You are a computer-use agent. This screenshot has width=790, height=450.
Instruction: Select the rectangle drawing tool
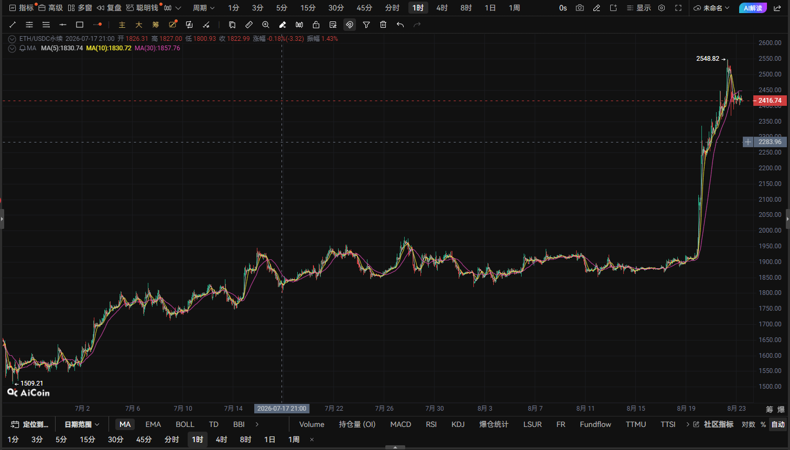80,25
